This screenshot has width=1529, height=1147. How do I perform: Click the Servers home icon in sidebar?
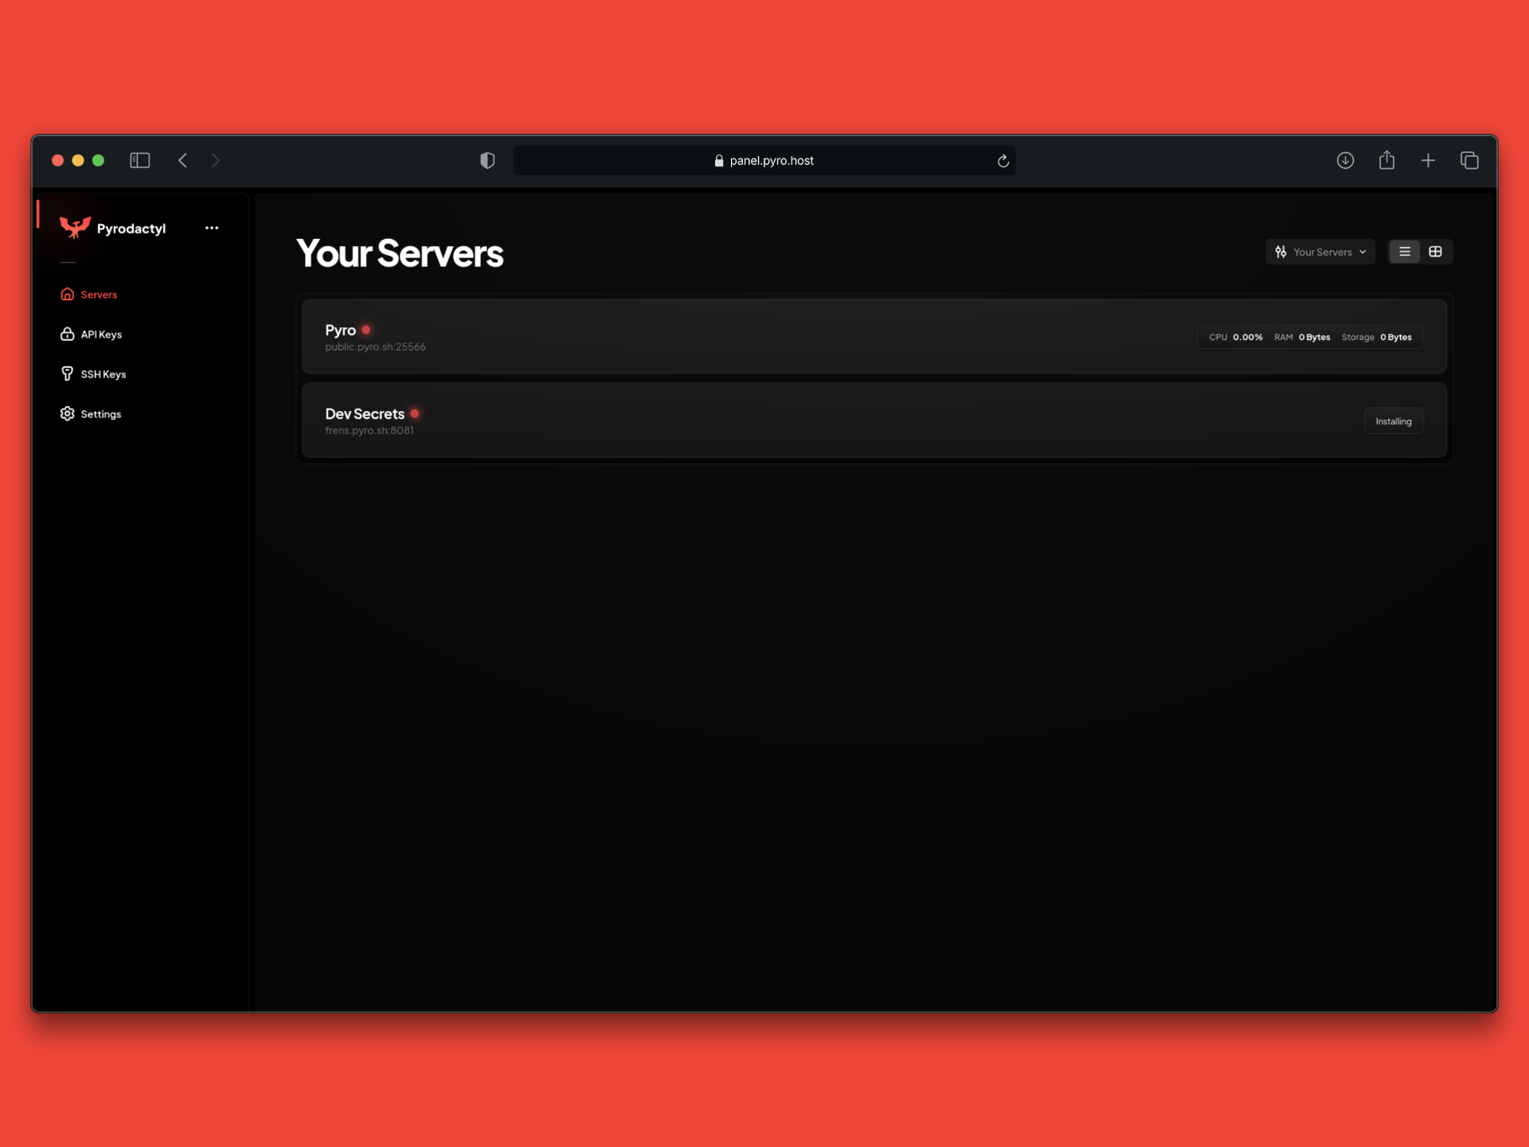point(68,295)
